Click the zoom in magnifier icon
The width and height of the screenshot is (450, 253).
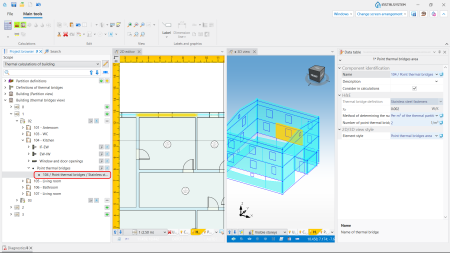click(129, 24)
